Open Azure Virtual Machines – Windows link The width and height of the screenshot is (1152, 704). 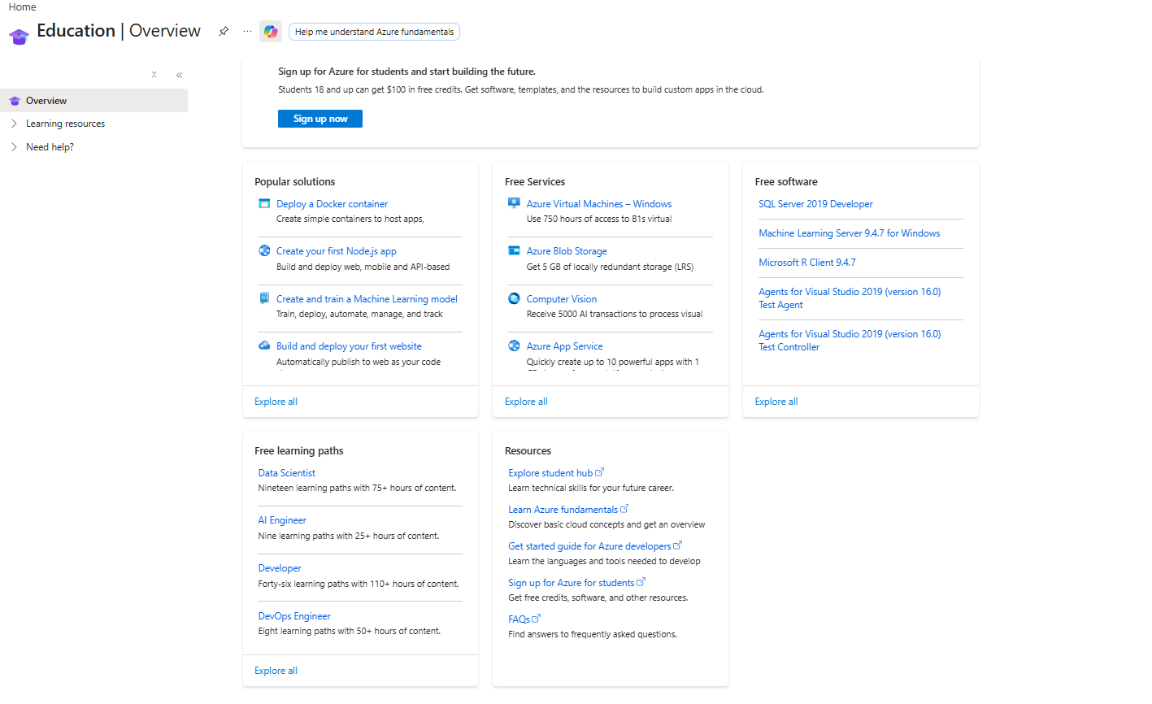[x=599, y=204]
